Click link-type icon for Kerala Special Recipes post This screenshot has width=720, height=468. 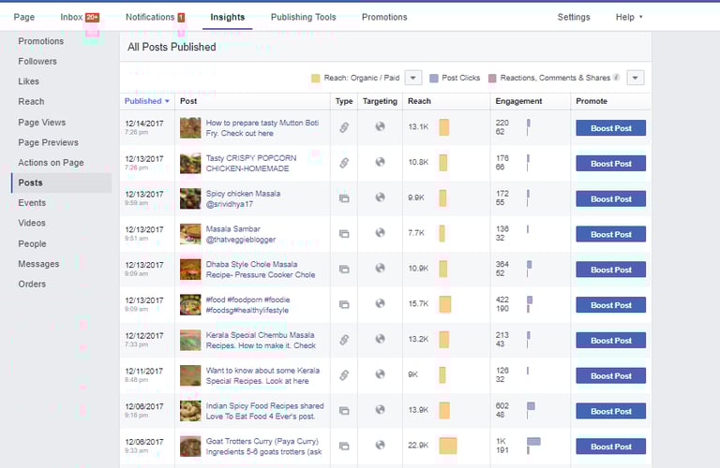[x=344, y=375]
